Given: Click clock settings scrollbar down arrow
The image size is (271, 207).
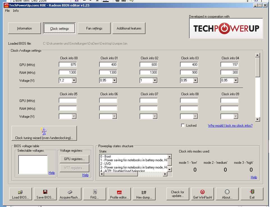Looking at the screenshot, I should (x=258, y=119).
